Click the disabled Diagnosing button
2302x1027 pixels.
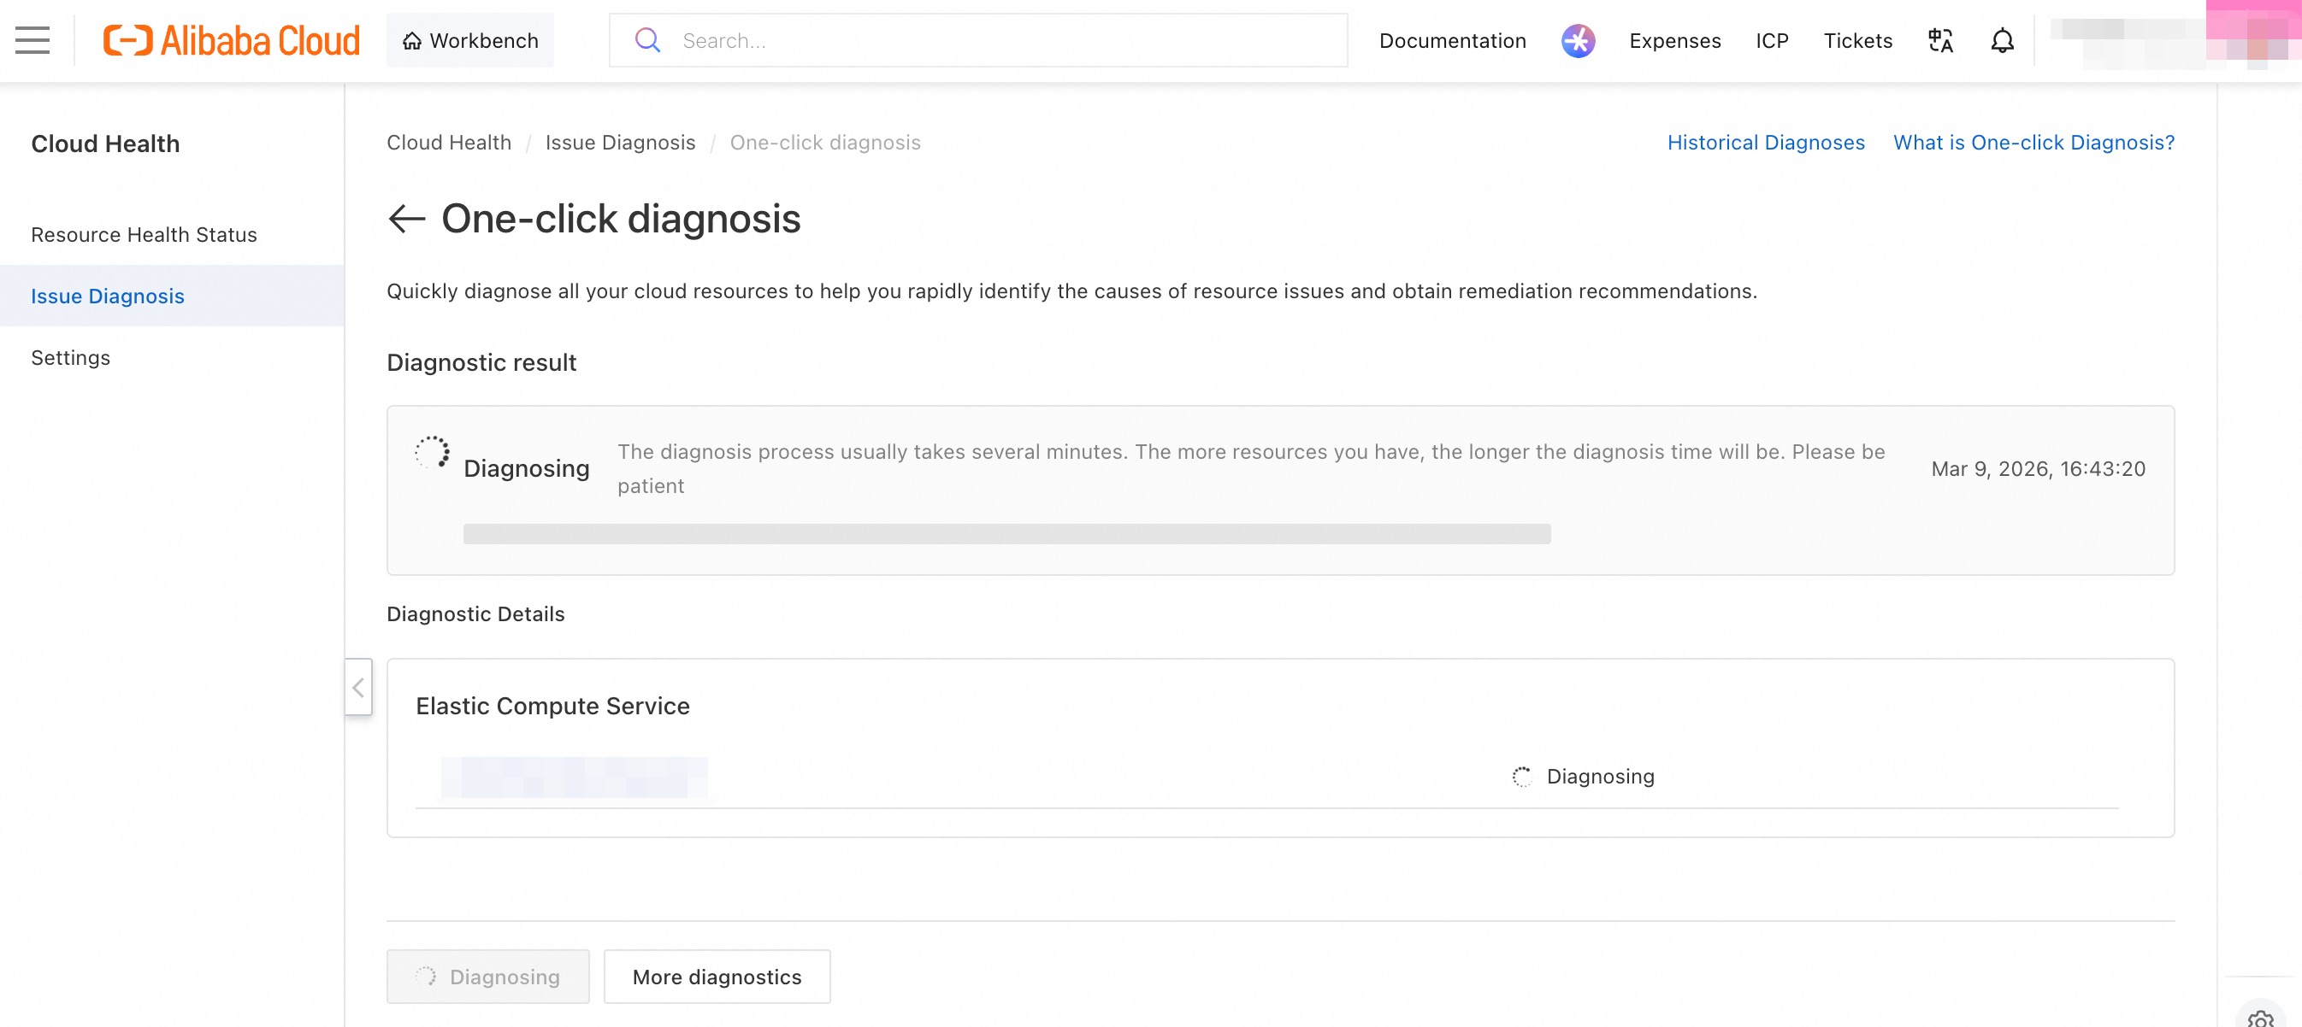click(488, 976)
